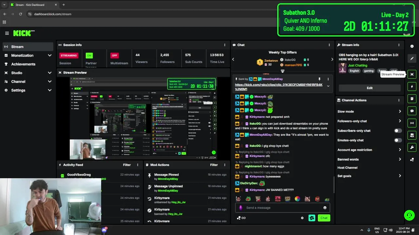419x235 pixels.
Task: Open Activity Feed Filter
Action: coord(127,165)
